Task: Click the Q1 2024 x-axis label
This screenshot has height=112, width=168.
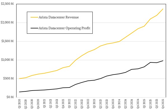Action: (119, 104)
